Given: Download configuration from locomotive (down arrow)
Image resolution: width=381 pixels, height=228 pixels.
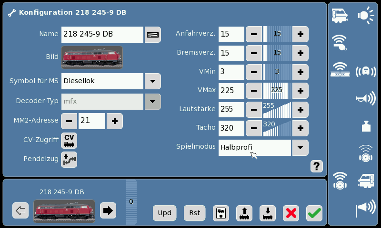Looking at the screenshot, I should point(268,213).
